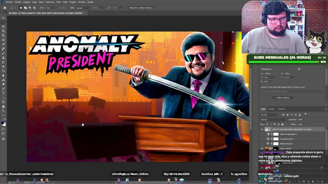
Task: Open the layer filter Tipo dropdown
Action: point(269,115)
